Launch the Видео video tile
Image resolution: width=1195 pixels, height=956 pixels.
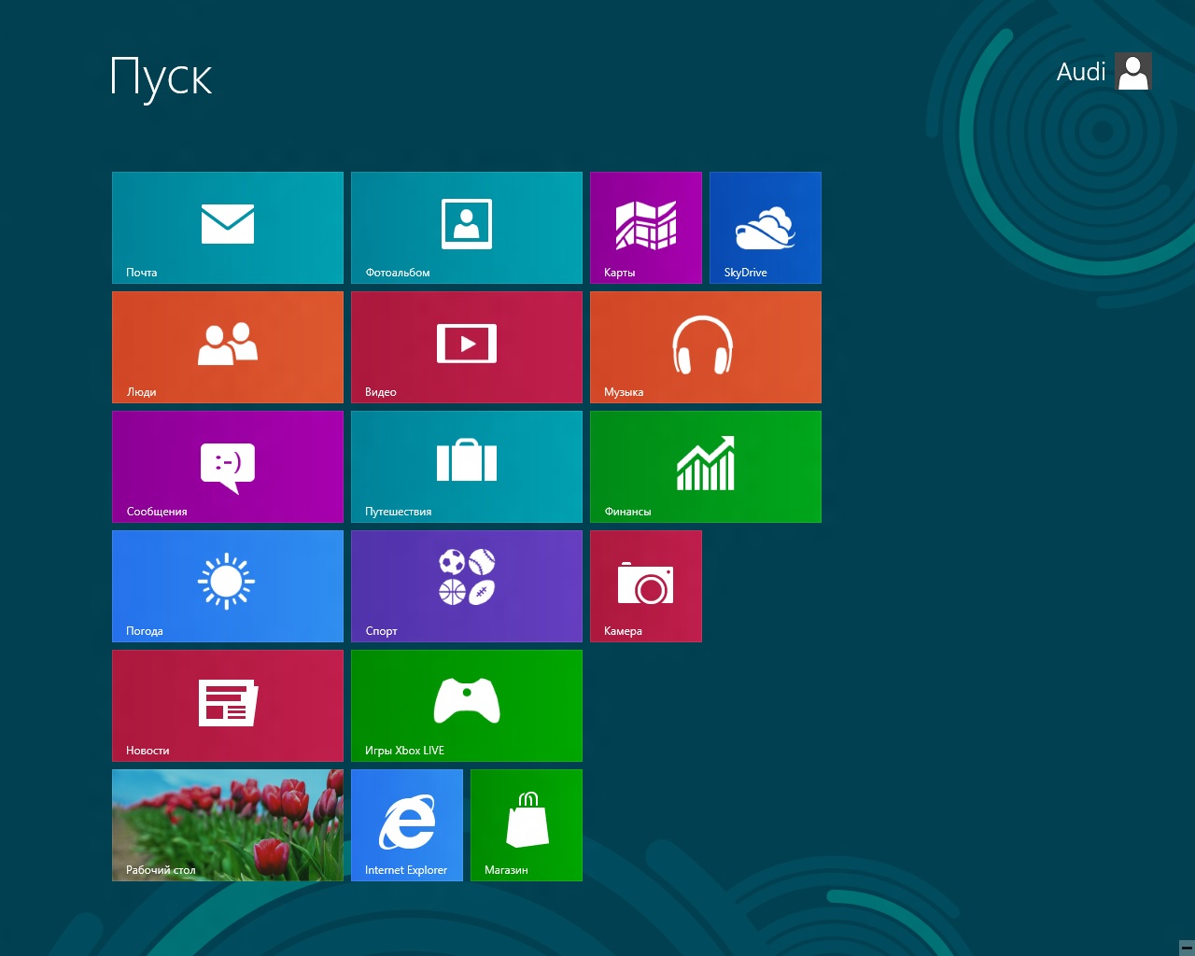467,347
